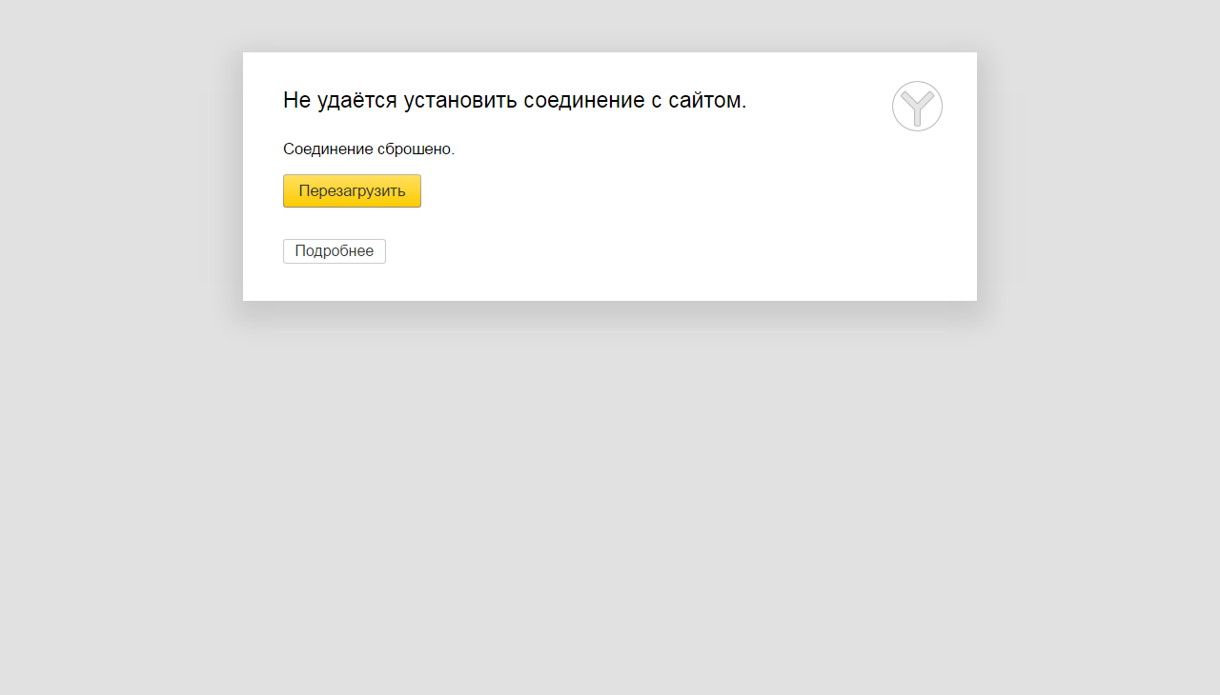Open the Подробнее details button
The height and width of the screenshot is (695, 1220).
coord(335,251)
